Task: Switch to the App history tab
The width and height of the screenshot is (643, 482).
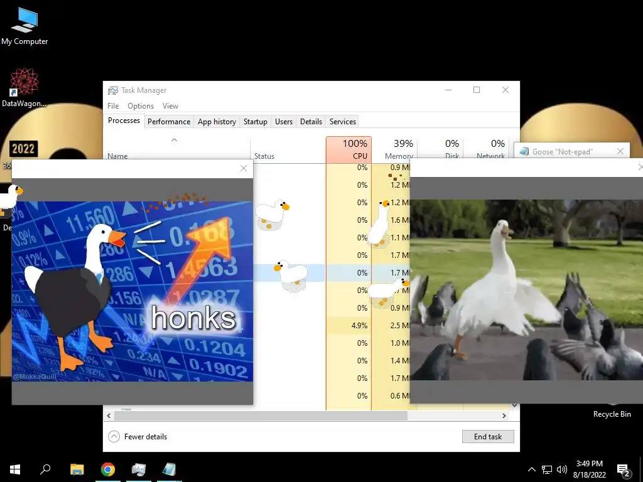Action: tap(217, 121)
